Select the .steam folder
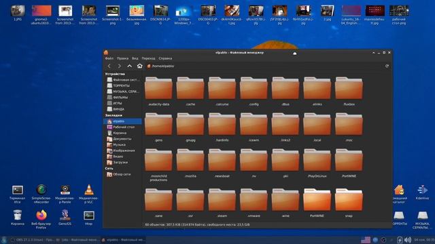 [x=222, y=203]
